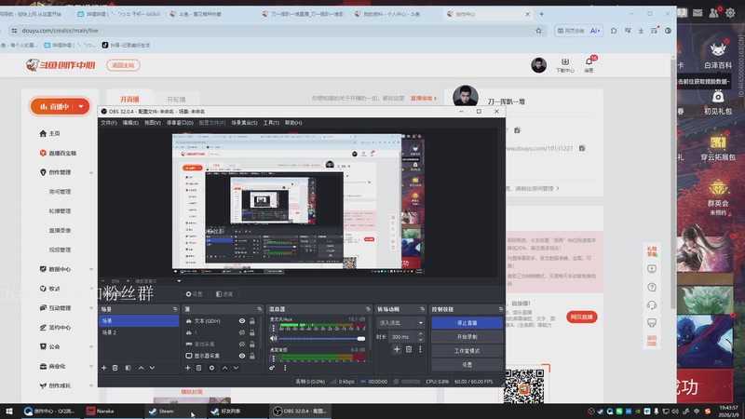This screenshot has width=745, height=419.
Task: Undock the 场景 panel
Action: click(175, 309)
